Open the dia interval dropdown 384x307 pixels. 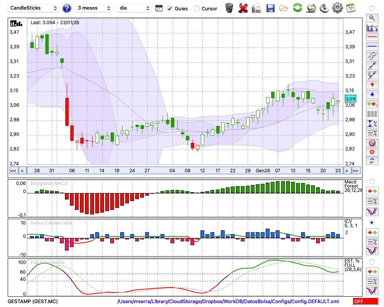pos(134,8)
